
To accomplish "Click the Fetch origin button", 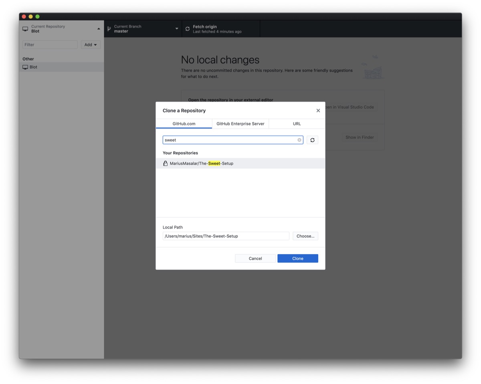I will tap(221, 29).
